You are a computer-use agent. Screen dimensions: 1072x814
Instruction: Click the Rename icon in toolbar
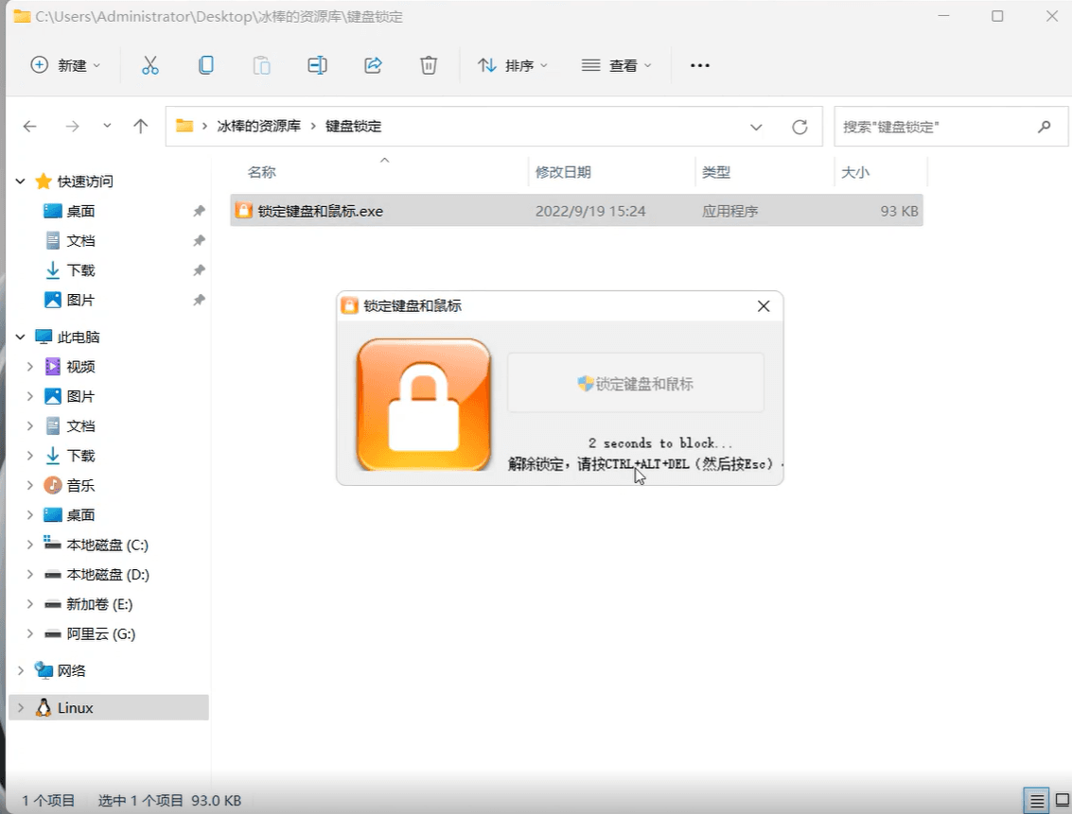tap(317, 65)
